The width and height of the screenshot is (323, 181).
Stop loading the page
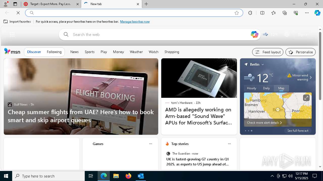tap(18, 13)
